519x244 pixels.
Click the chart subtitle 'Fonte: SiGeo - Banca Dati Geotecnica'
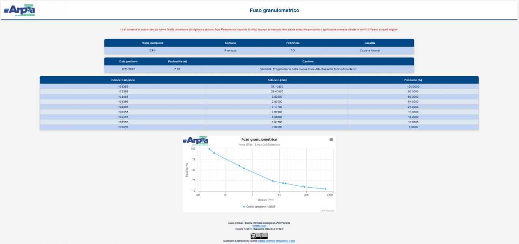tap(259, 145)
